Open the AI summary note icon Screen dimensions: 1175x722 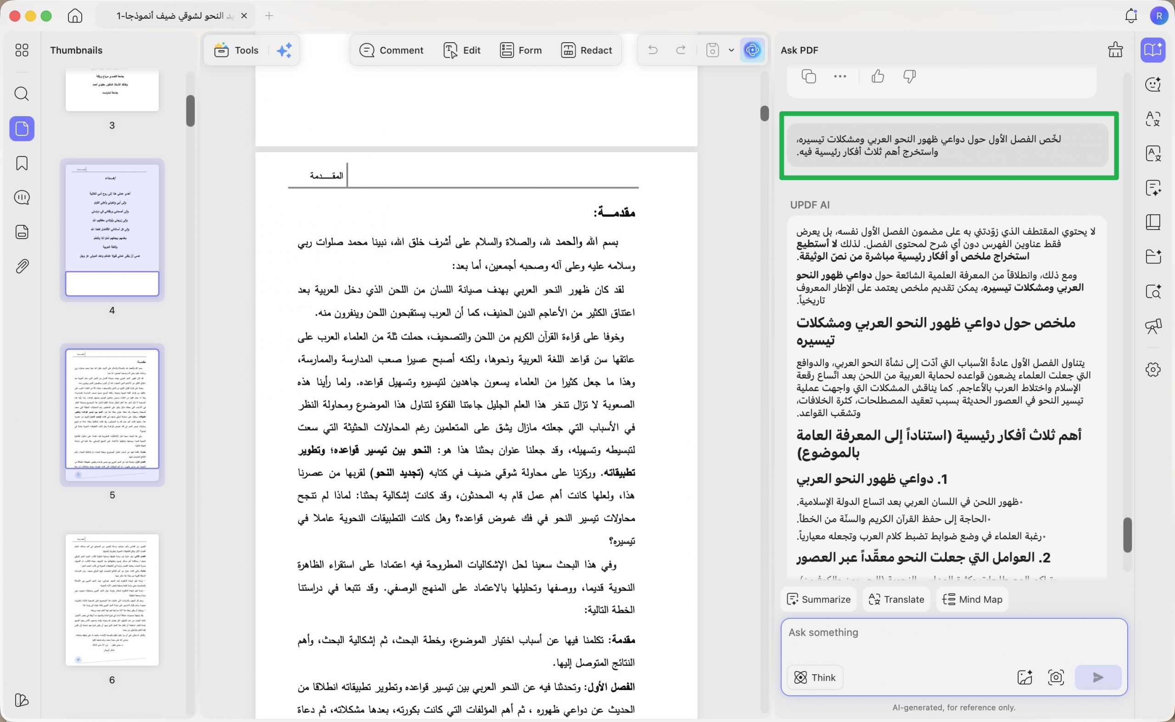pos(1153,188)
